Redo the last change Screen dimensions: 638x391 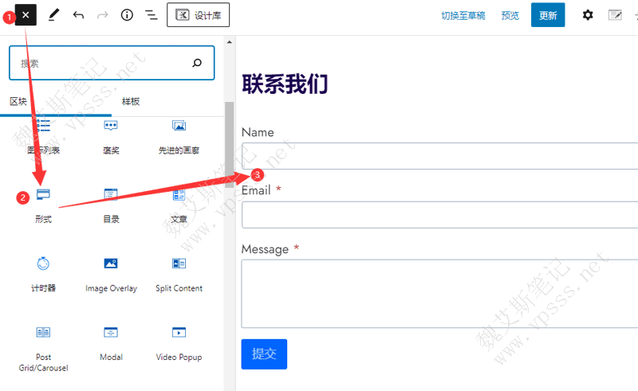coord(103,15)
